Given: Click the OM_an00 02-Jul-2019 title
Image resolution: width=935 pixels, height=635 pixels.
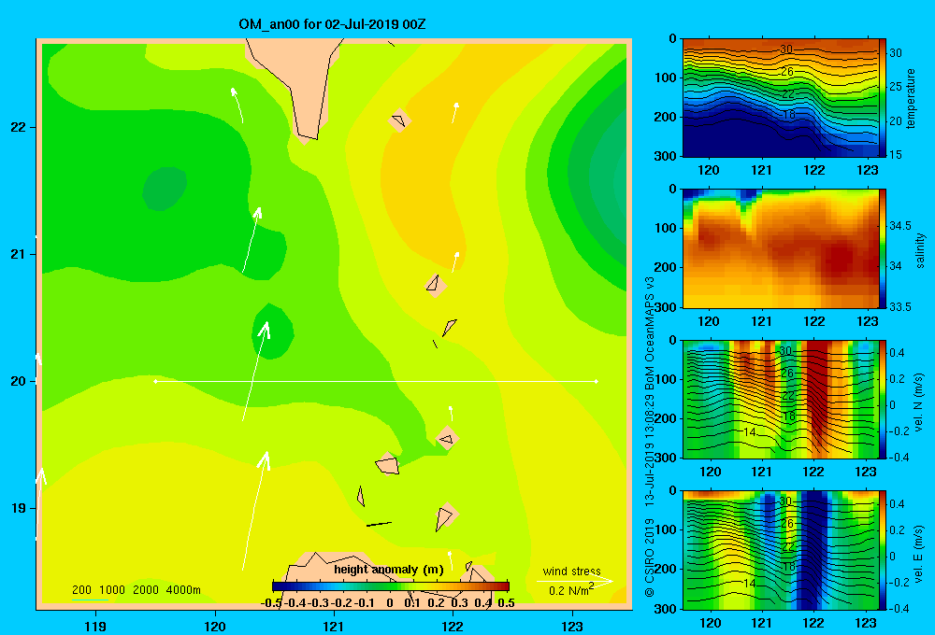Looking at the screenshot, I should pos(332,24).
